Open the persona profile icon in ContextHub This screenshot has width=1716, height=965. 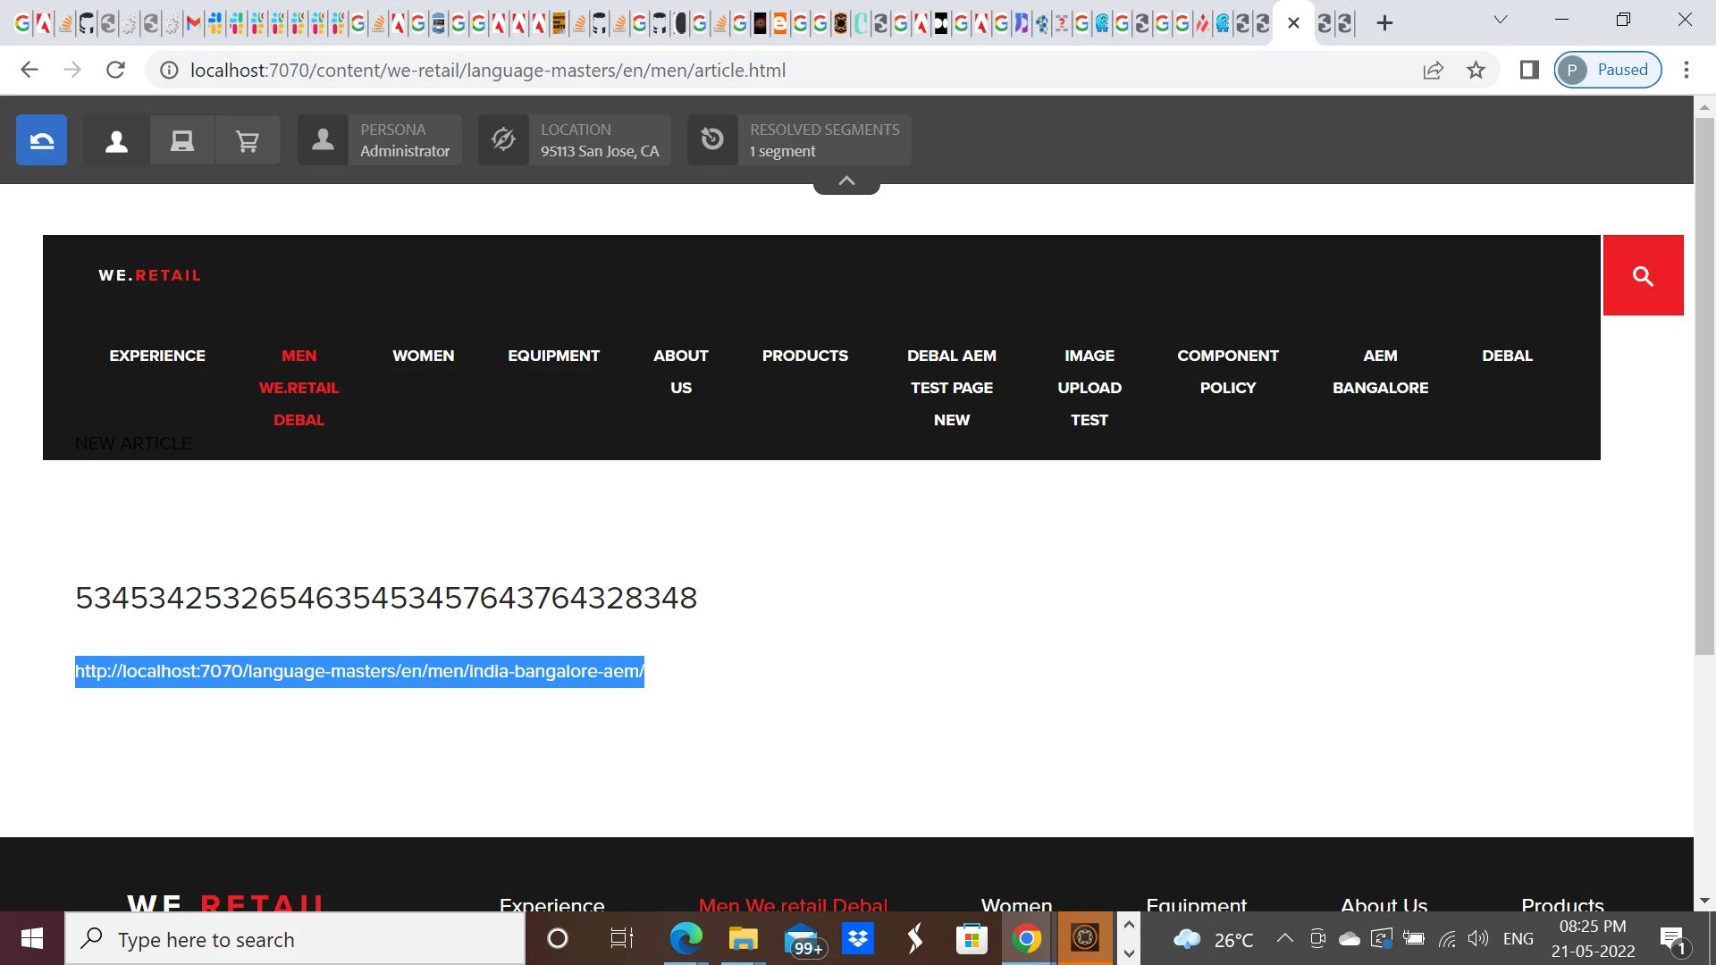116,140
